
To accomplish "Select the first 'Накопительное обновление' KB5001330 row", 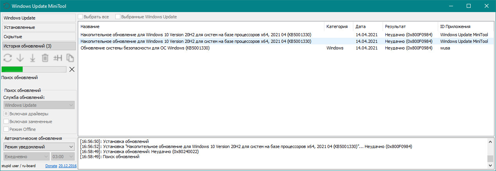I will pyautogui.click(x=286, y=35).
